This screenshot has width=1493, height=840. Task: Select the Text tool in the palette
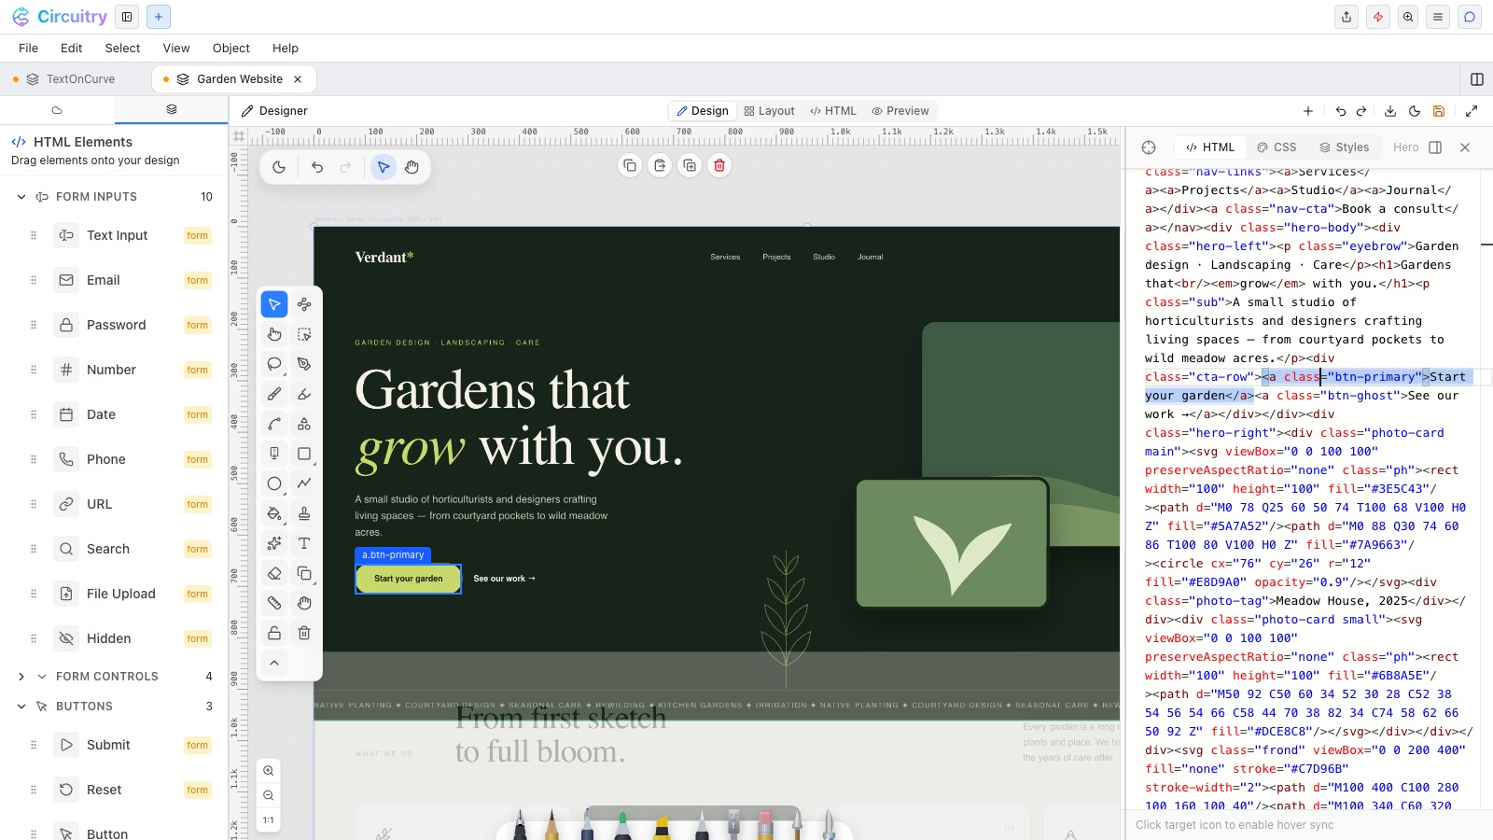pyautogui.click(x=304, y=543)
